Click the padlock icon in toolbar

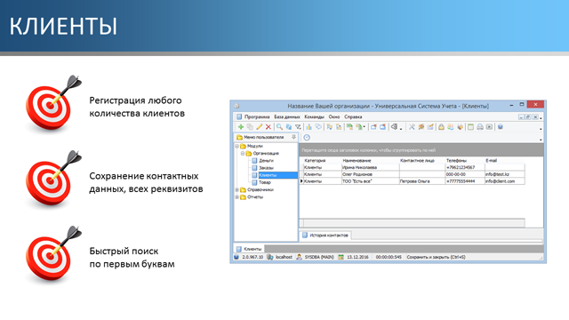point(441,127)
